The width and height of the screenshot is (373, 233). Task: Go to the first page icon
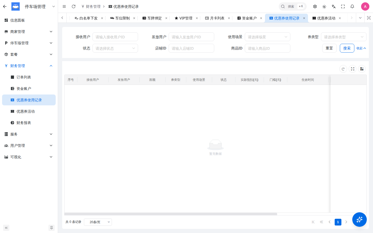click(x=313, y=222)
